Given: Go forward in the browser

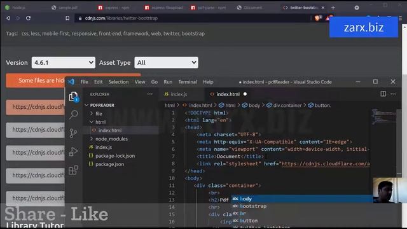Looking at the screenshot, I should coord(18,18).
